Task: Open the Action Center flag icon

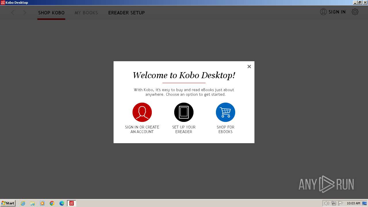Action: (341, 203)
